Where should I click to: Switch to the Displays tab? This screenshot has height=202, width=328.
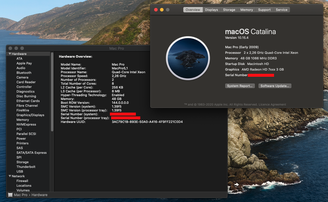(211, 10)
